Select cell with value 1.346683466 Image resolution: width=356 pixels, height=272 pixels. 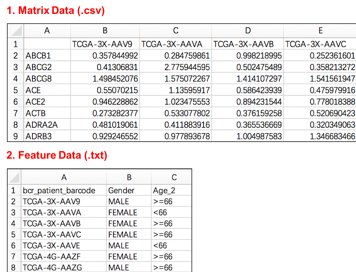tap(320, 136)
